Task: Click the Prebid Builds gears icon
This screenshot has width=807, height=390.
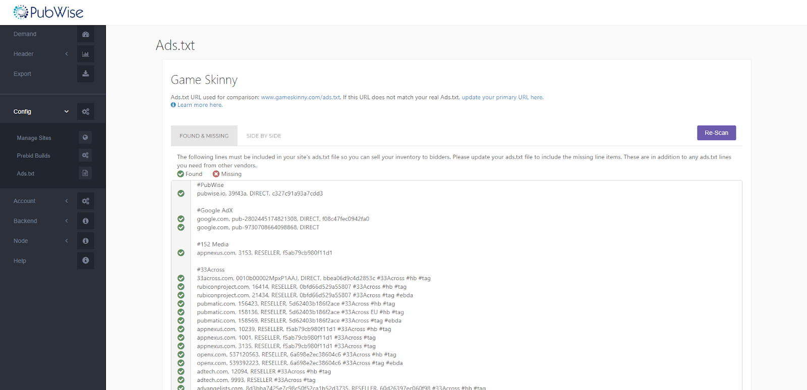Action: click(x=85, y=155)
